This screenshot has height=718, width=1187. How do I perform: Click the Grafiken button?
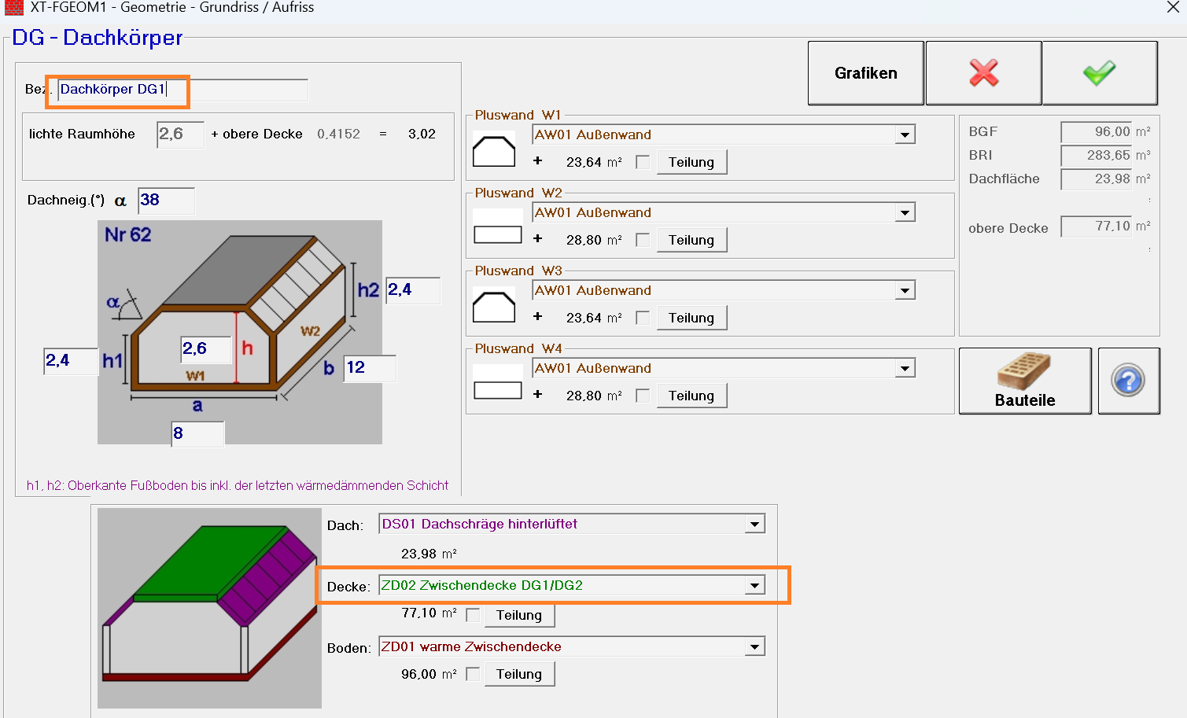[x=865, y=73]
